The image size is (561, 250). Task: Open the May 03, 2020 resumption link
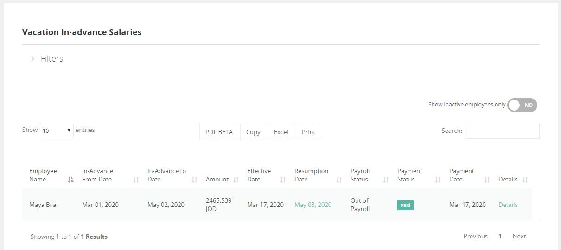click(313, 205)
